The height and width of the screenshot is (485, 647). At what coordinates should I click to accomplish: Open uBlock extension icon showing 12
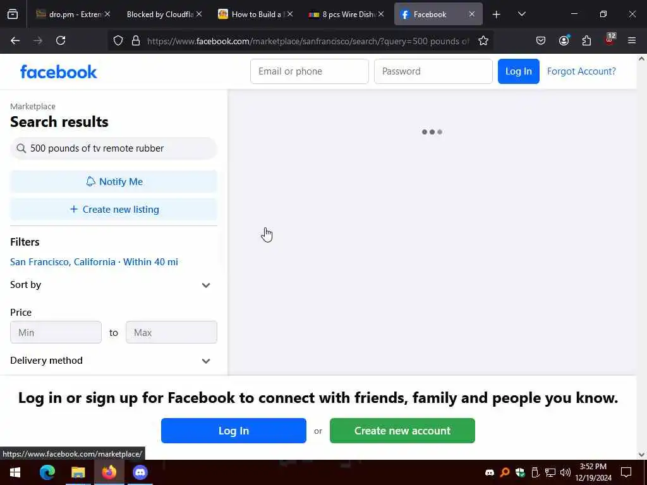610,40
